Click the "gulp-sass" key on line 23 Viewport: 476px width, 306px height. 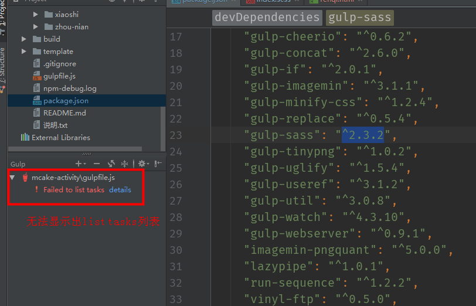coord(283,135)
